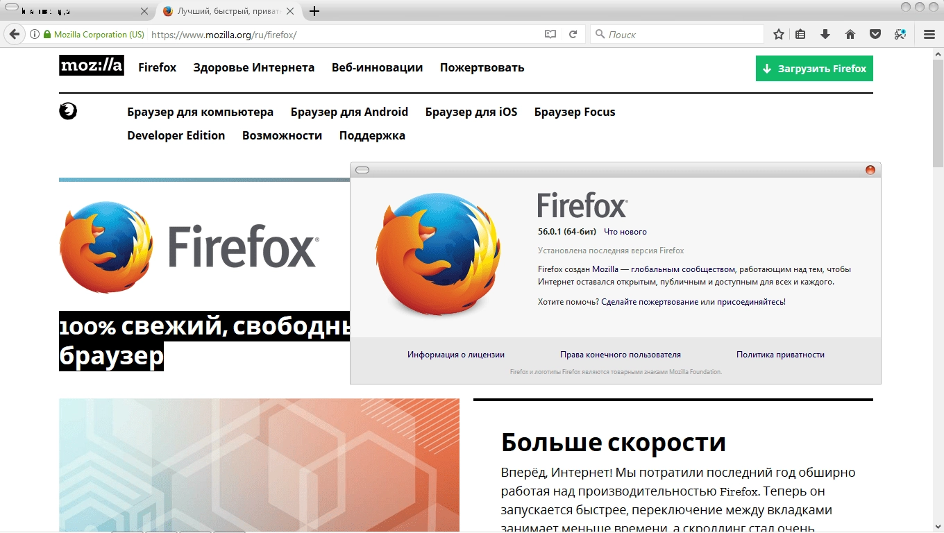Open Браузер для компьютера link
Screen dimensions: 944x533
[200, 112]
